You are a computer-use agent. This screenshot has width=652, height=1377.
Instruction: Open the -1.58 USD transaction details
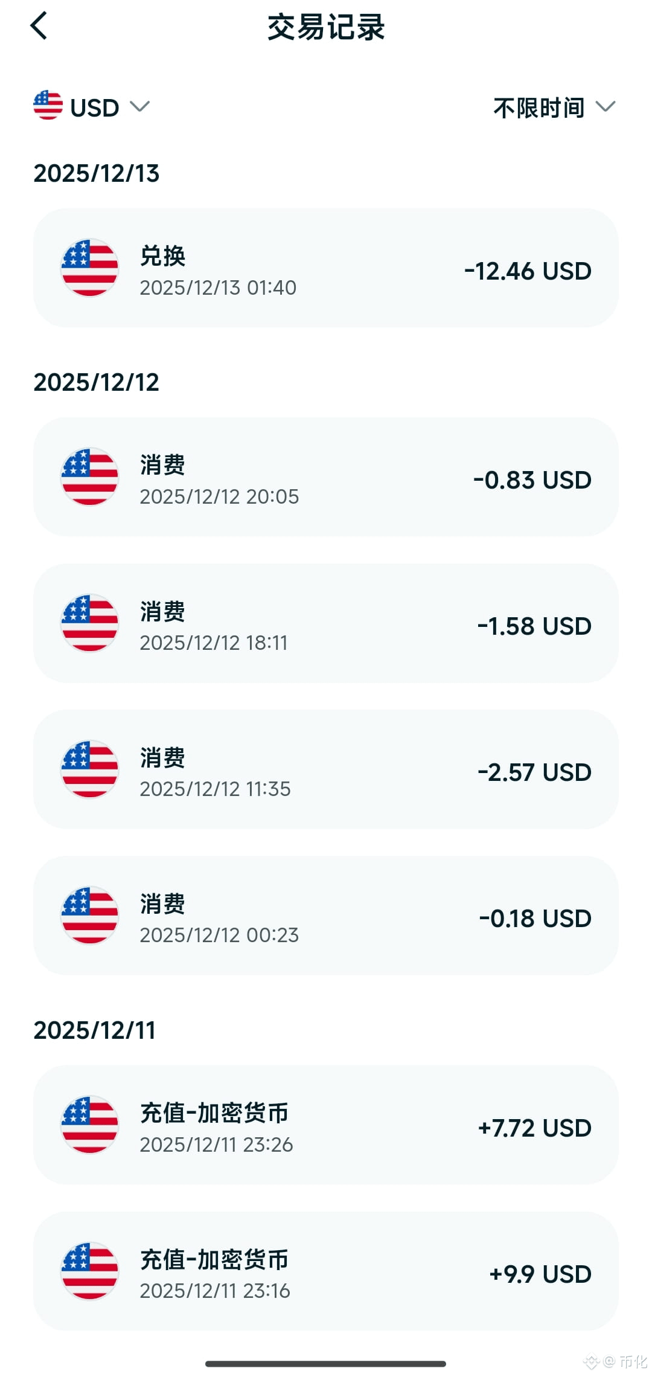tap(326, 623)
